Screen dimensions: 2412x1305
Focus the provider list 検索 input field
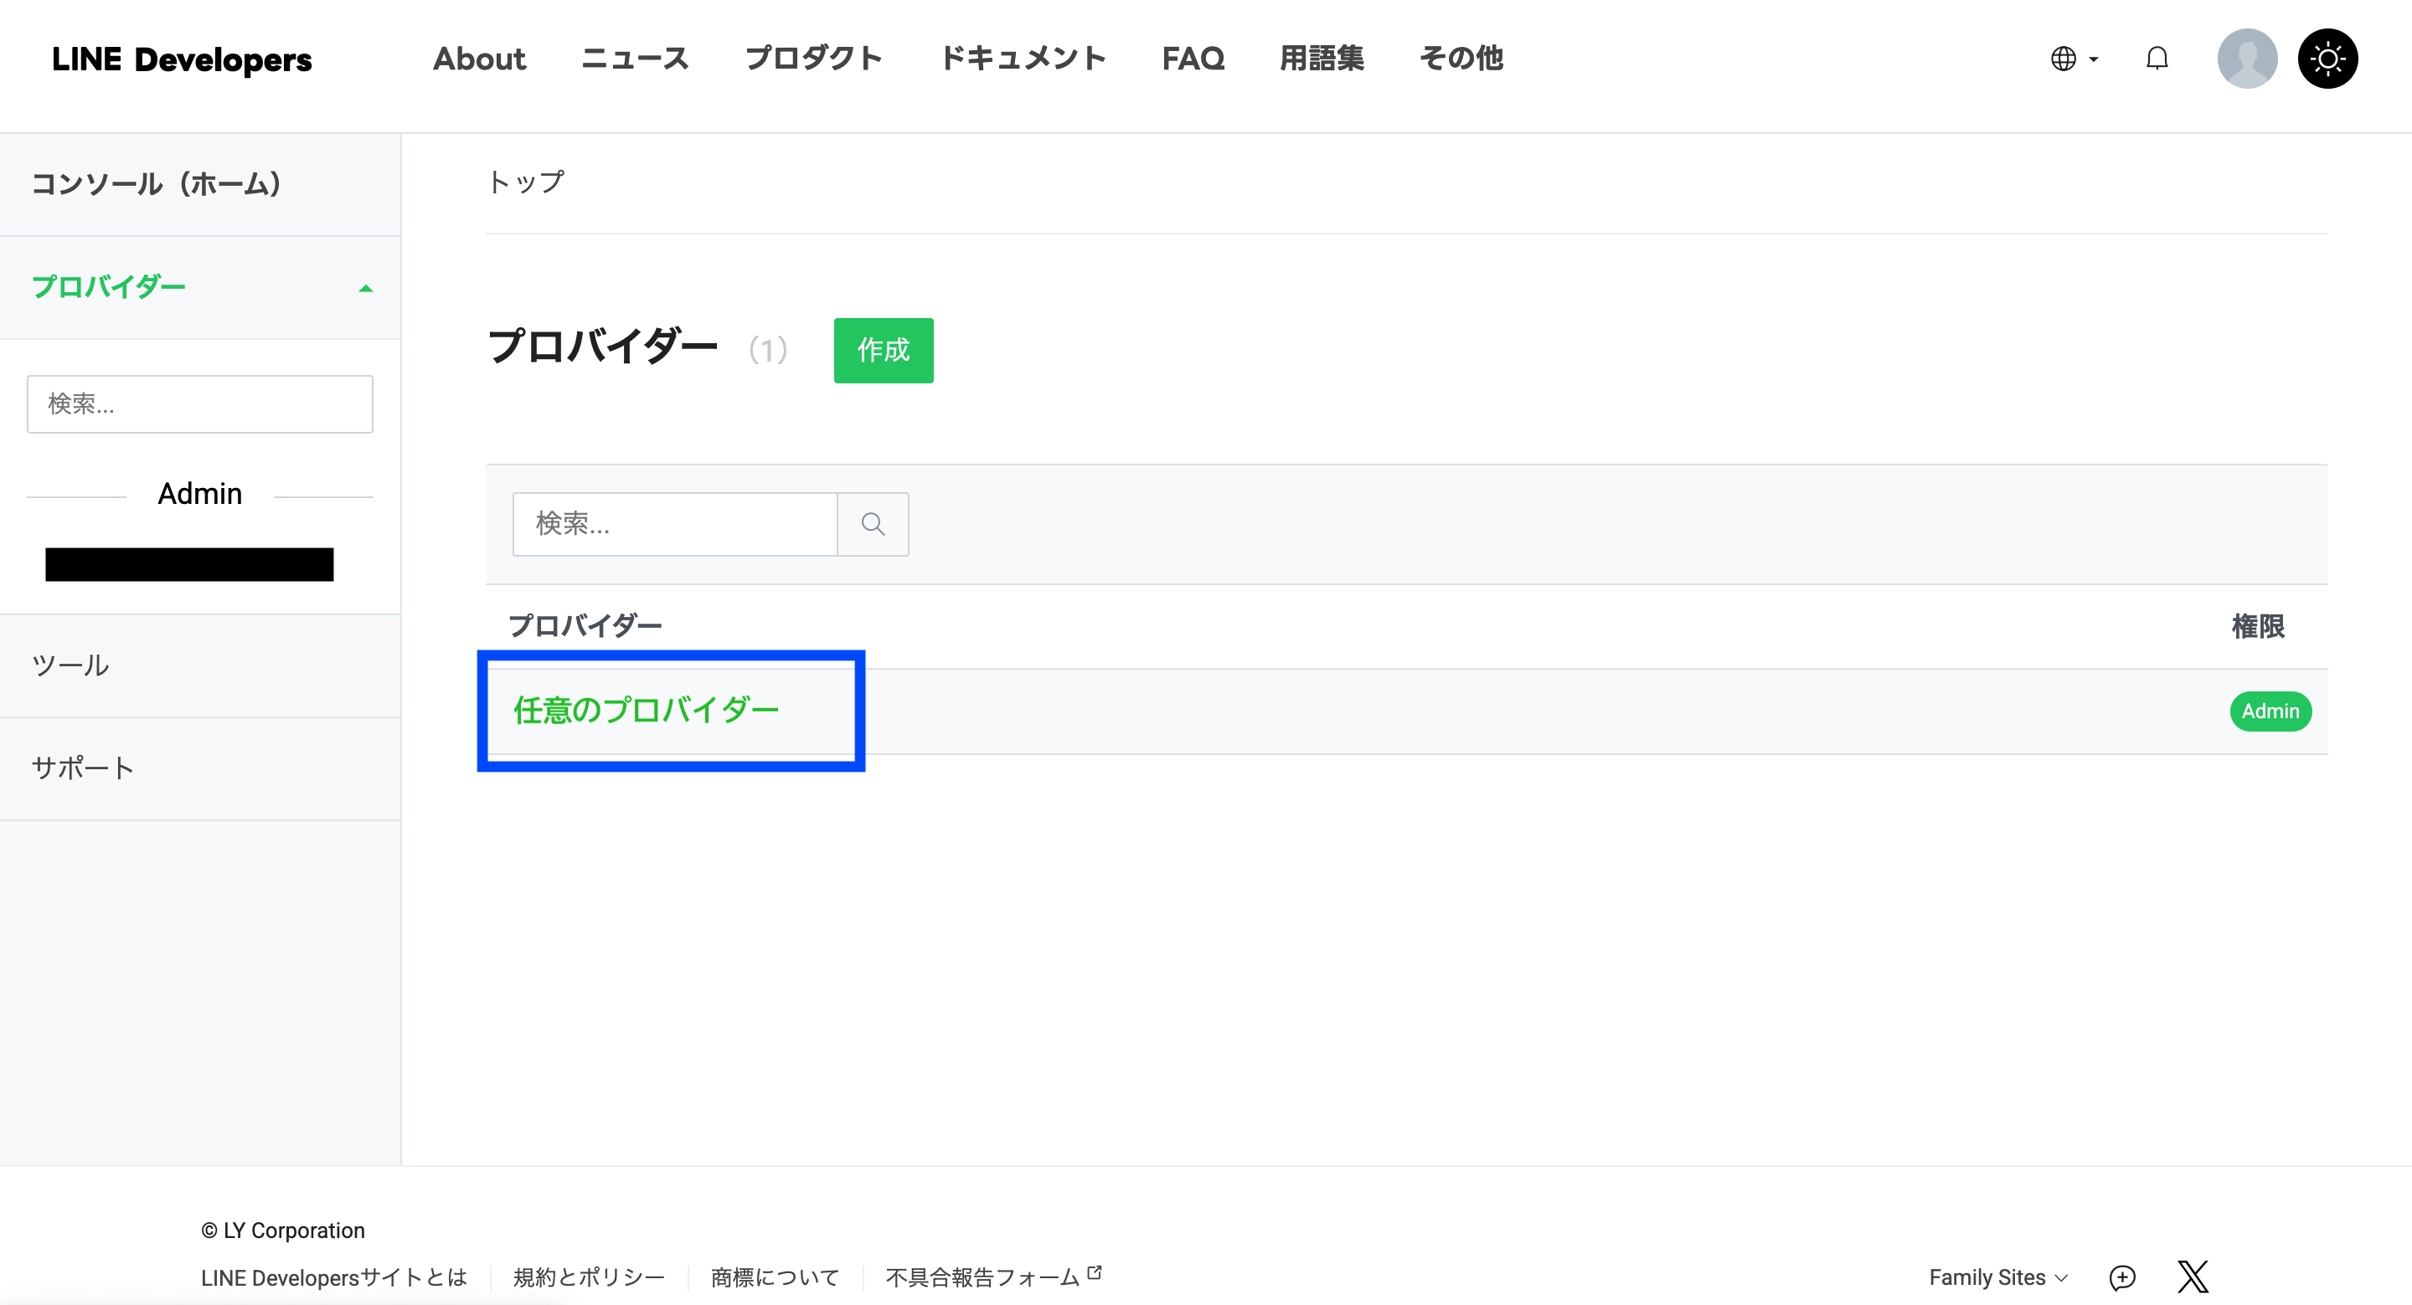(x=674, y=524)
